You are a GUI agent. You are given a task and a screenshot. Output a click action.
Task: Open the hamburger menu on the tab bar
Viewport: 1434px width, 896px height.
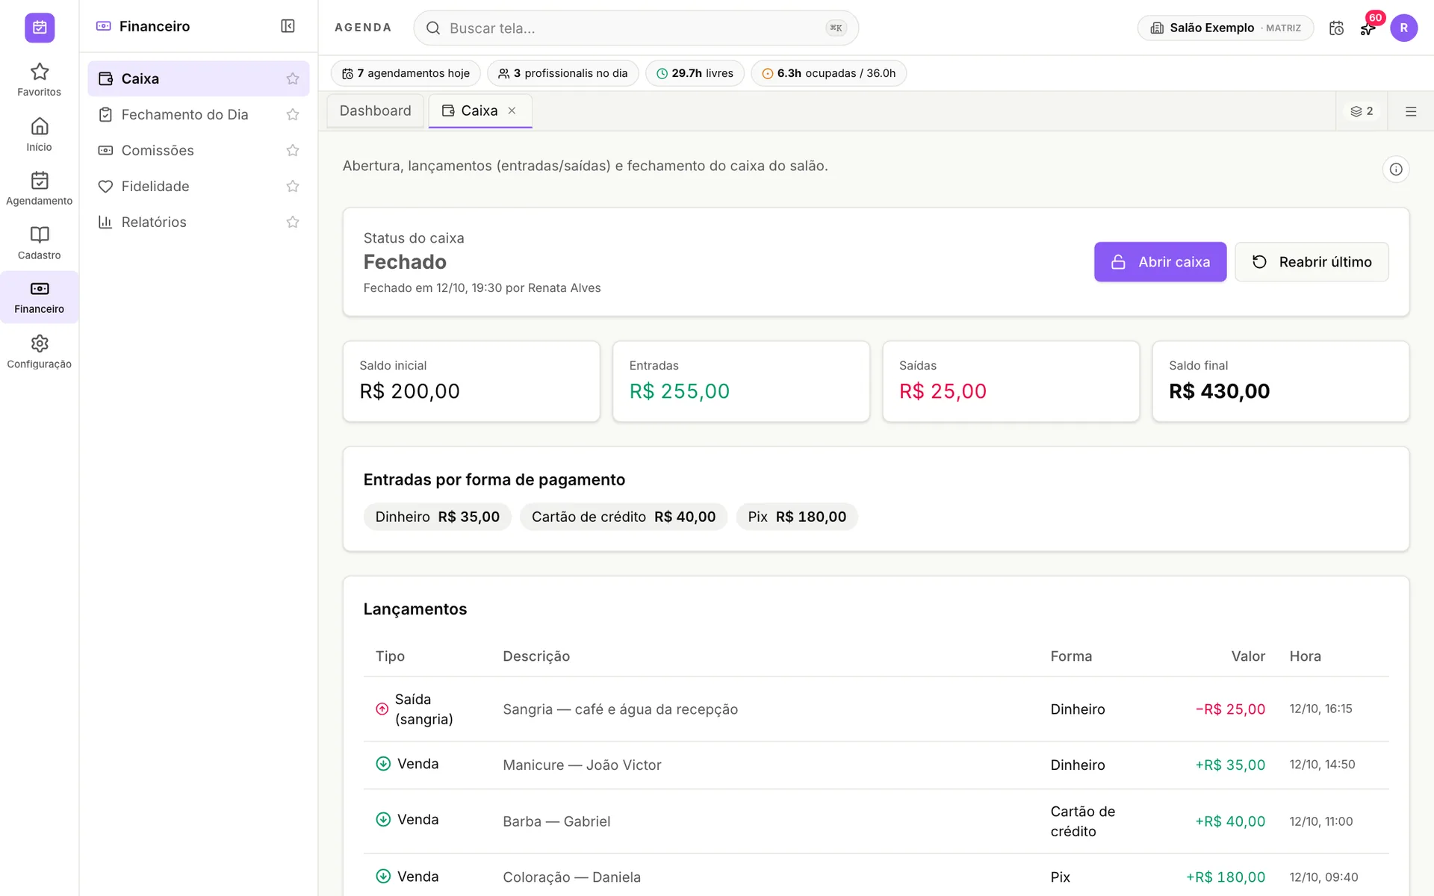click(1410, 111)
